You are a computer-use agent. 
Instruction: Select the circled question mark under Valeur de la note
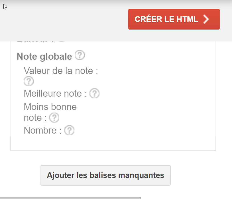pos(29,81)
